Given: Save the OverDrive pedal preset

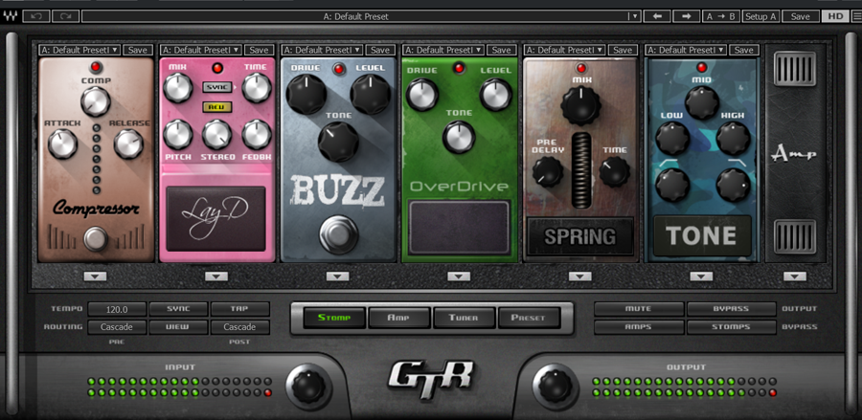Looking at the screenshot, I should (501, 50).
